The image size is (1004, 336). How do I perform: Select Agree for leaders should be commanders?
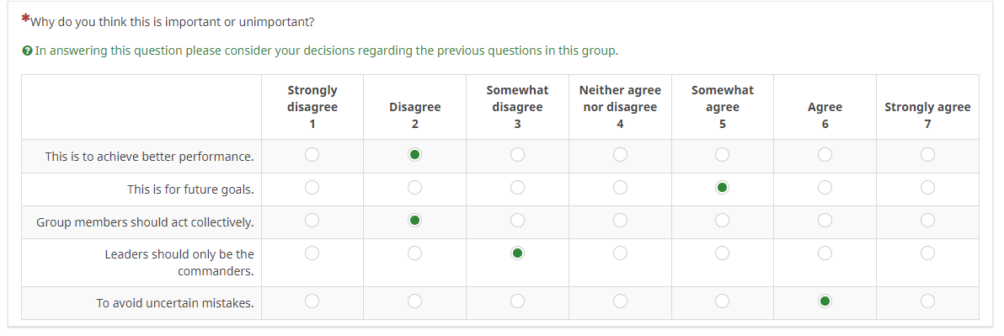[825, 253]
